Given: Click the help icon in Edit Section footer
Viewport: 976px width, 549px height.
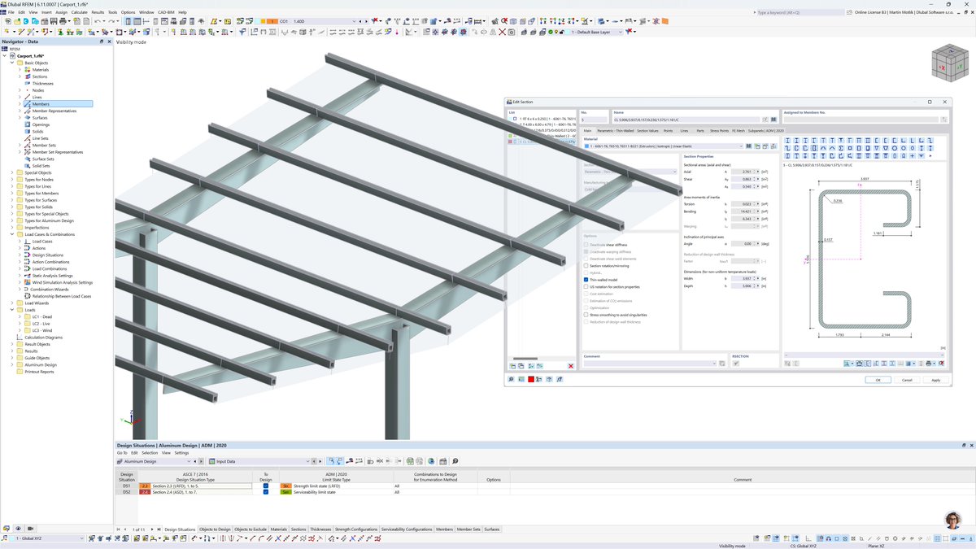Looking at the screenshot, I should [x=551, y=379].
